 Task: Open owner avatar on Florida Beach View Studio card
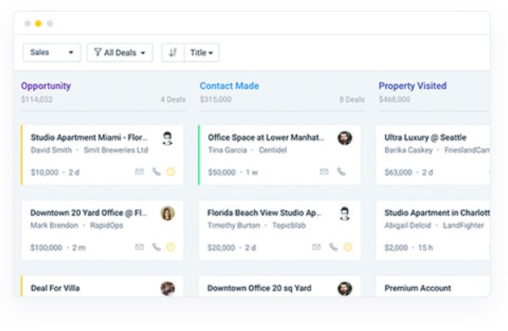(345, 214)
